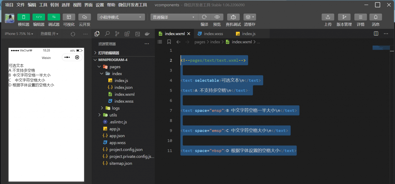Screen dimensions: 395x184
Task: Click the user avatar picture
Action: 10,18
